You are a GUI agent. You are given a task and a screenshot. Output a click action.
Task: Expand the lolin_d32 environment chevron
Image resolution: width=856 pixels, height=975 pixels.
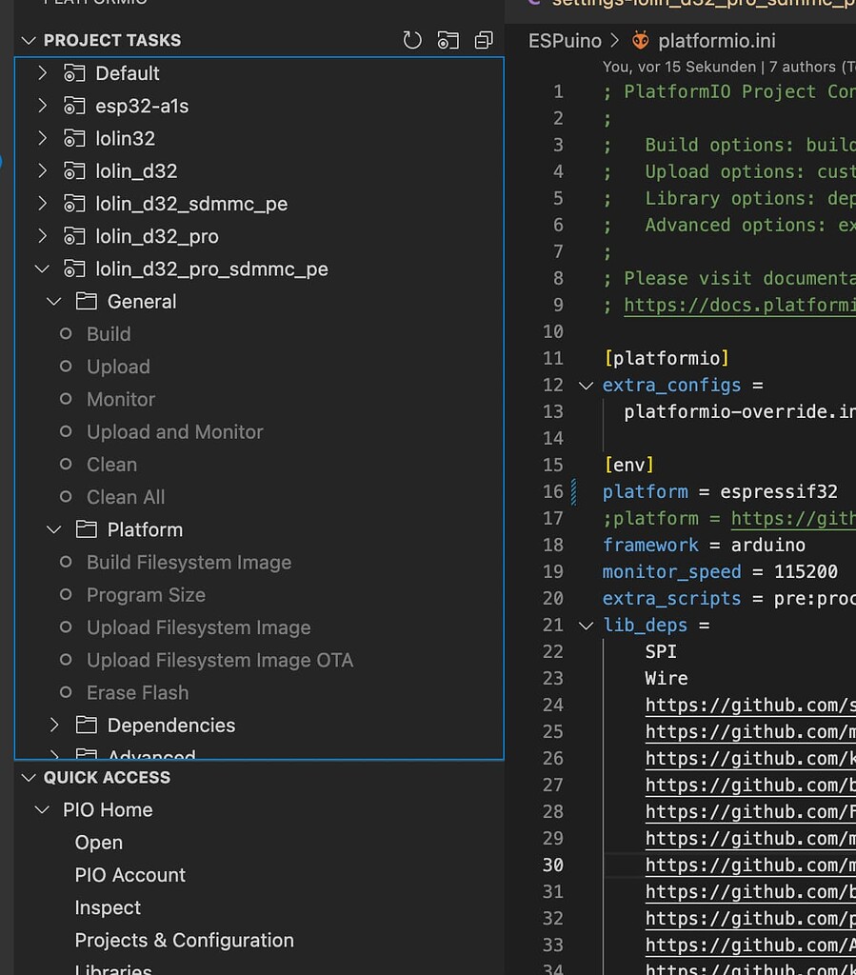[x=42, y=171]
